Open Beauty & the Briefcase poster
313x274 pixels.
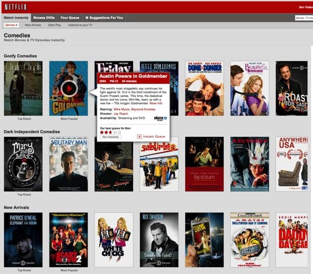coord(250,88)
